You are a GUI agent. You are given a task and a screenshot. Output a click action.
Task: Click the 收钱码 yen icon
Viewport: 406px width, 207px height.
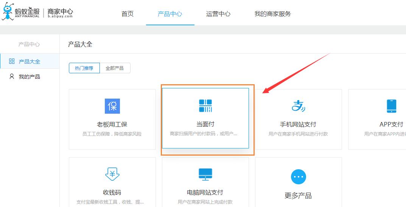(x=112, y=175)
